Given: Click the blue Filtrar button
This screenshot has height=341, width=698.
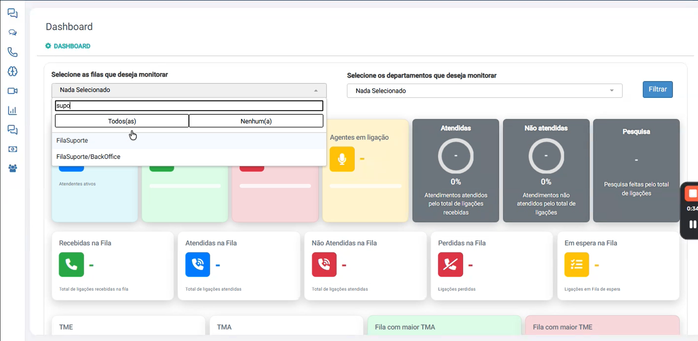Looking at the screenshot, I should (658, 89).
